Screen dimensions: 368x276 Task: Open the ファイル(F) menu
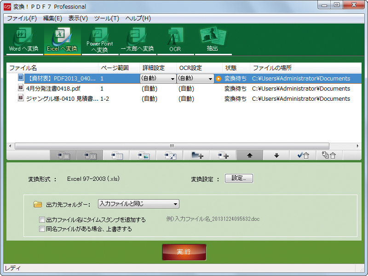point(22,18)
